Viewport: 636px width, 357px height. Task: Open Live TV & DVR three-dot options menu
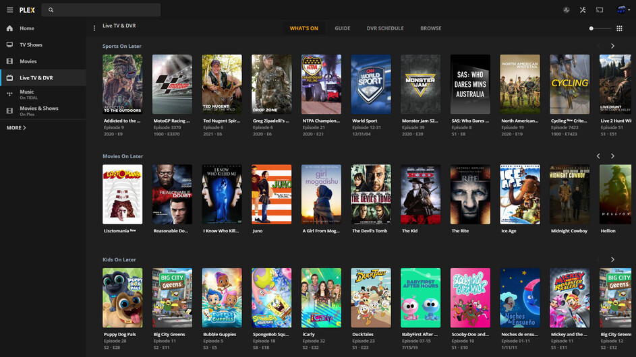[94, 28]
